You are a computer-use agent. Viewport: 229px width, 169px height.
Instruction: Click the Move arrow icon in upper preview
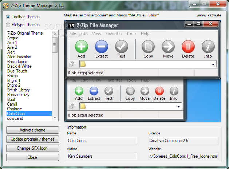[168, 47]
